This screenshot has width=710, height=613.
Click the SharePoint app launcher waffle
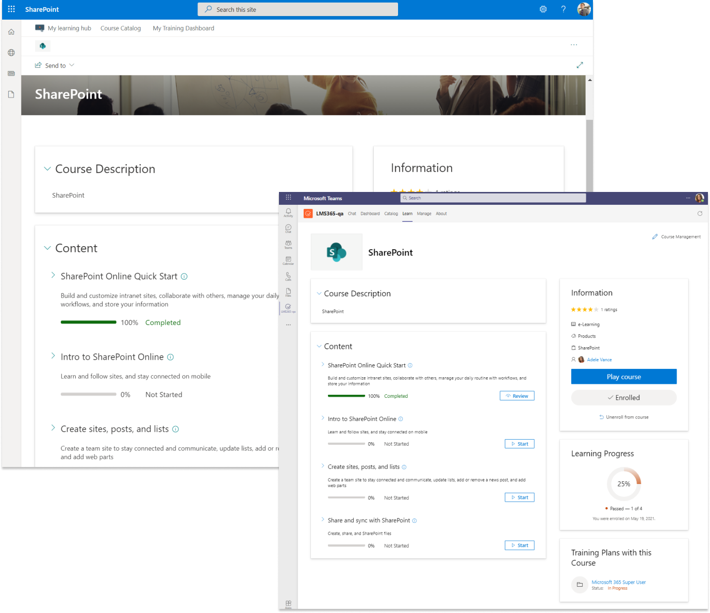tap(11, 9)
